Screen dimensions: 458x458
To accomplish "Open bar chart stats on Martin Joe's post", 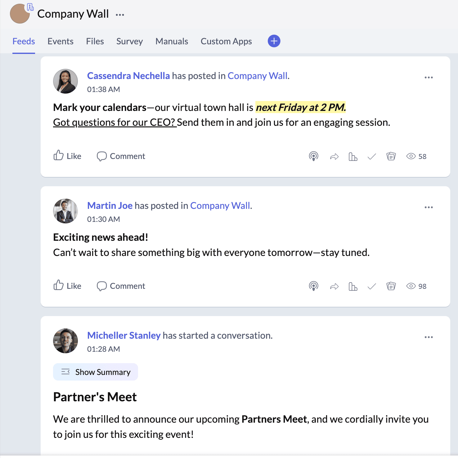I will (353, 286).
